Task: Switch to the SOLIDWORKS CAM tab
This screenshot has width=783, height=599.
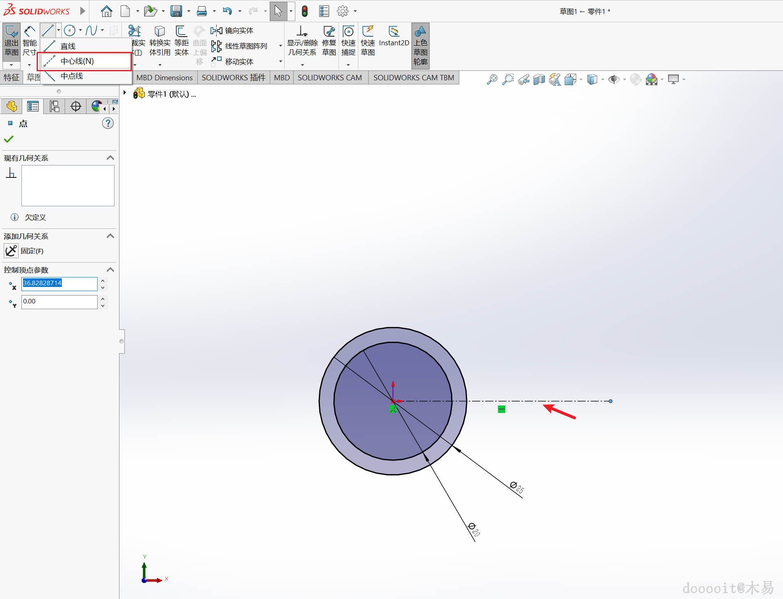Action: coord(330,77)
